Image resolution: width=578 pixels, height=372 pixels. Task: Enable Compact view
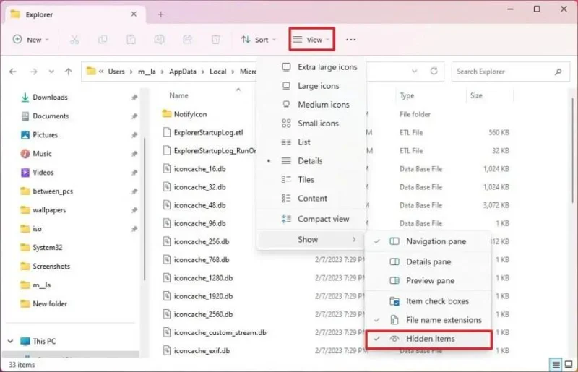point(312,219)
